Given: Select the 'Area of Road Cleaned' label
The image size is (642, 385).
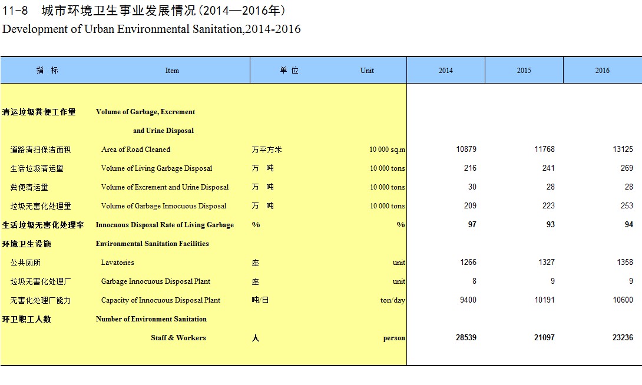Looking at the screenshot, I should tap(135, 150).
